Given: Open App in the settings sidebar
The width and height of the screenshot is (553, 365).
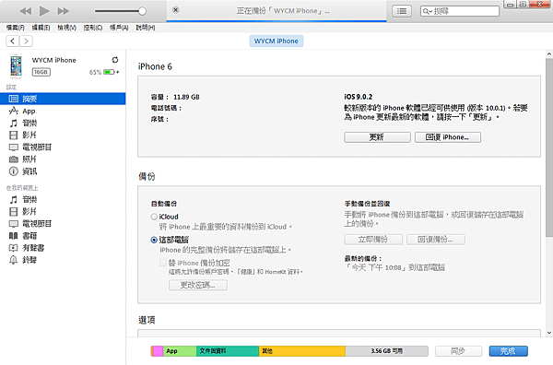Looking at the screenshot, I should point(63,112).
